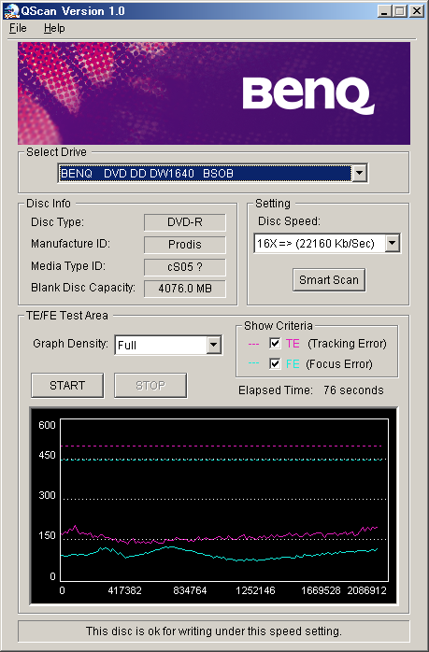Open the Help menu
429x652 pixels.
point(54,28)
